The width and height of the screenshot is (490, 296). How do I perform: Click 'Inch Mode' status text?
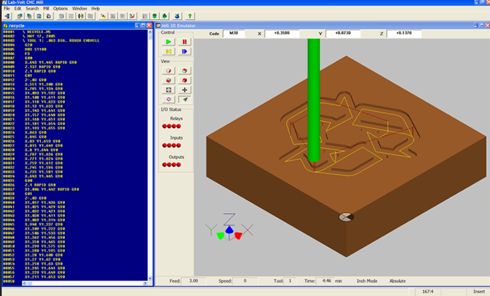(367, 281)
